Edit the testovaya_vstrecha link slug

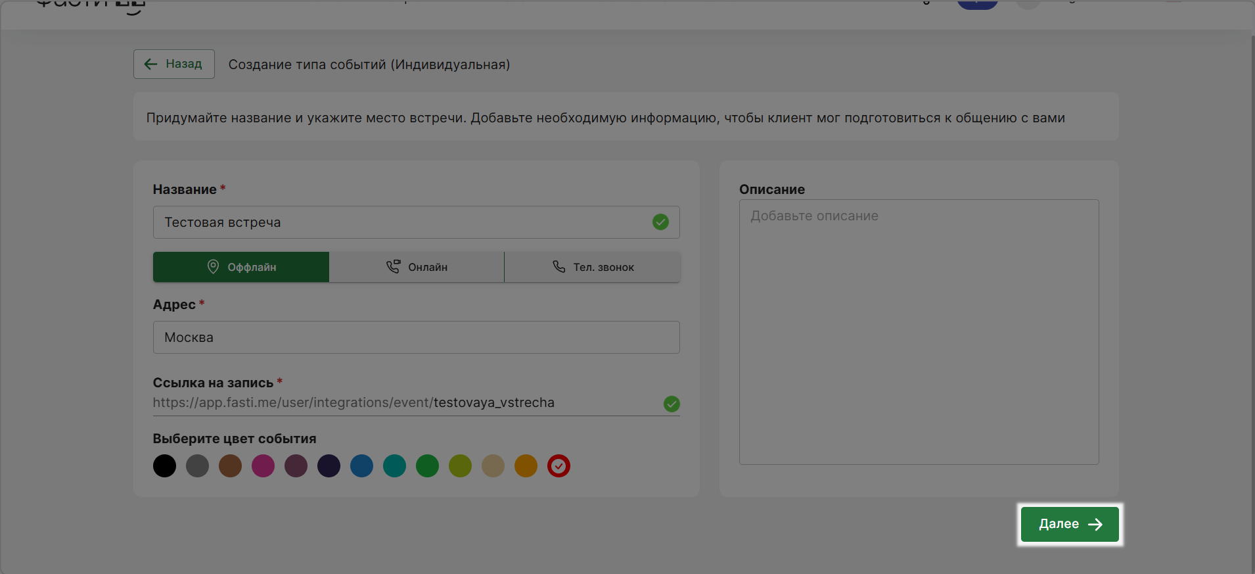click(x=493, y=402)
